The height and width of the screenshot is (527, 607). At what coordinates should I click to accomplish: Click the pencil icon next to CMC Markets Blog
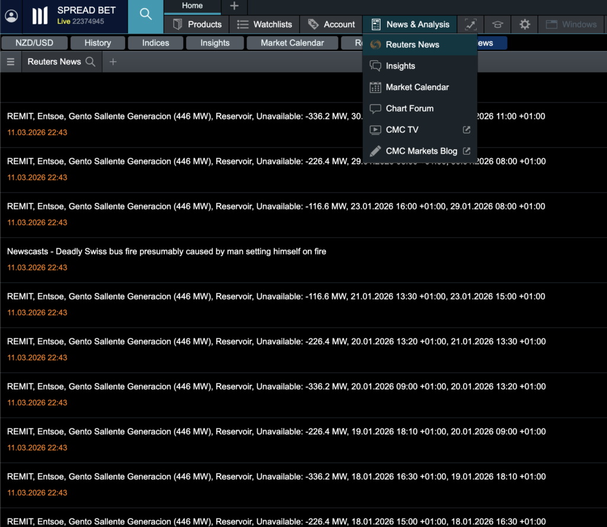(375, 151)
